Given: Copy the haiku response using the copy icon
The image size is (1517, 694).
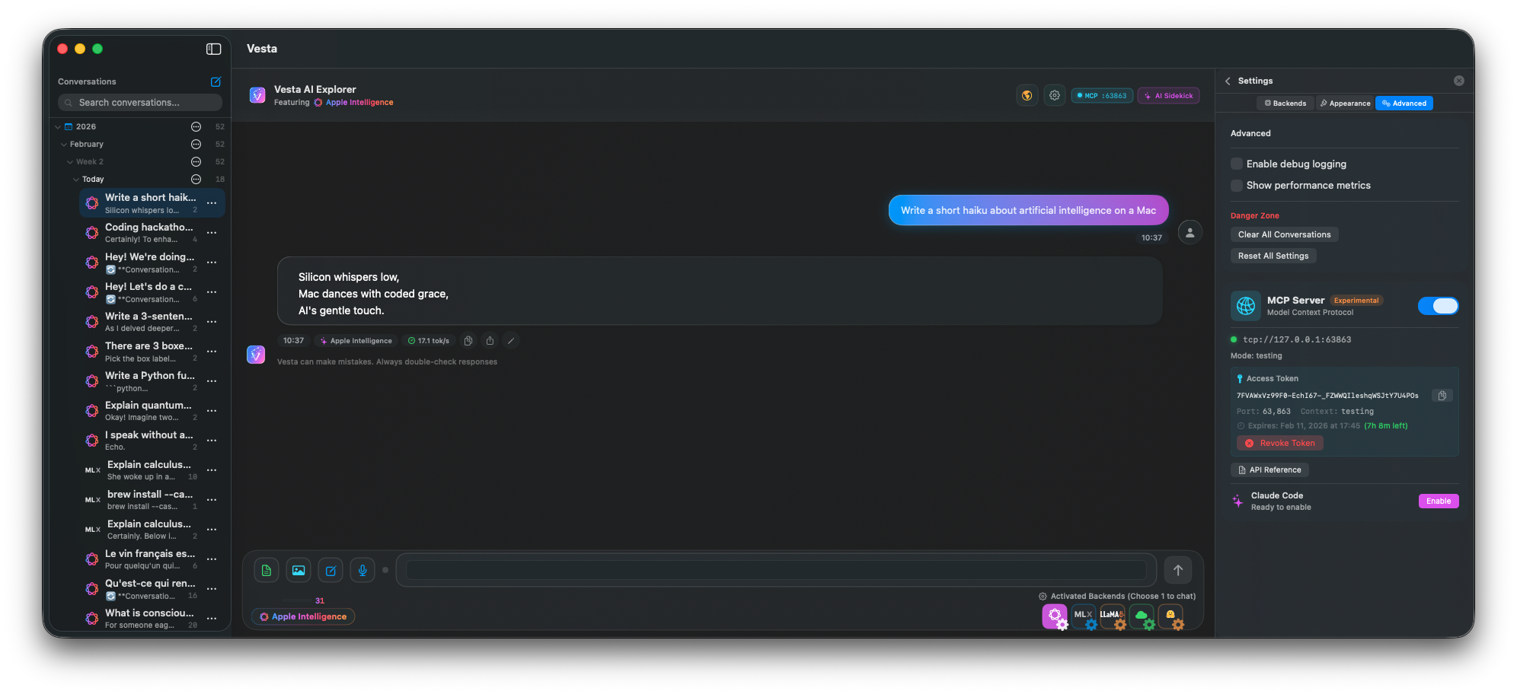Looking at the screenshot, I should 468,340.
